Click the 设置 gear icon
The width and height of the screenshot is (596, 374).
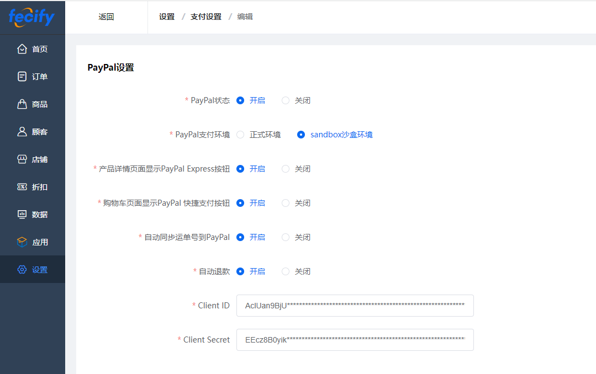tap(22, 270)
